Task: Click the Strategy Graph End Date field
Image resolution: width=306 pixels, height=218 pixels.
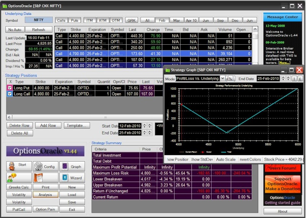Action: [x=269, y=79]
